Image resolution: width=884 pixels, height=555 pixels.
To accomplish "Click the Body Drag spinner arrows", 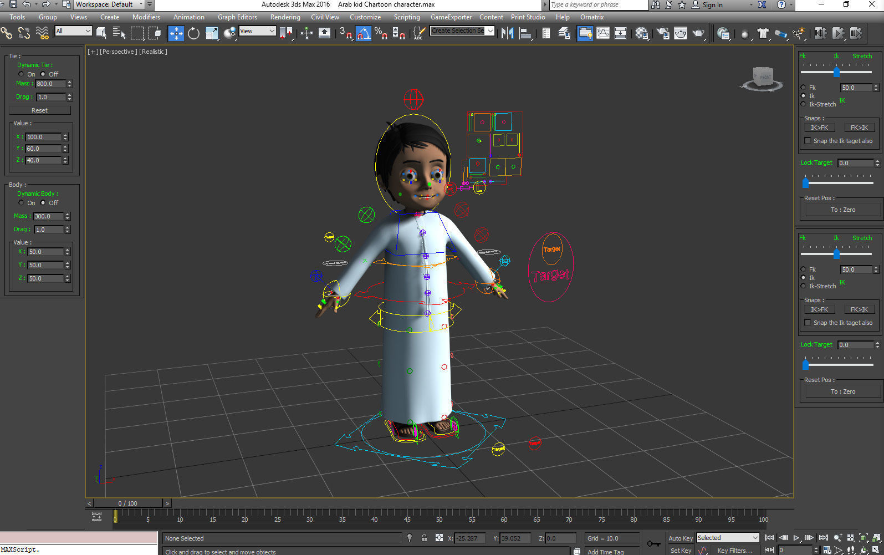I will (x=68, y=230).
